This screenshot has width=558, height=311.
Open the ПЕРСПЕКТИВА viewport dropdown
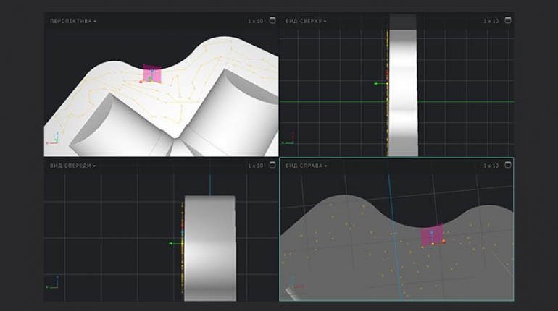point(72,21)
